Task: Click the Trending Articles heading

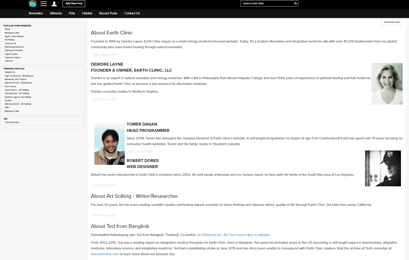Action: click(x=14, y=69)
